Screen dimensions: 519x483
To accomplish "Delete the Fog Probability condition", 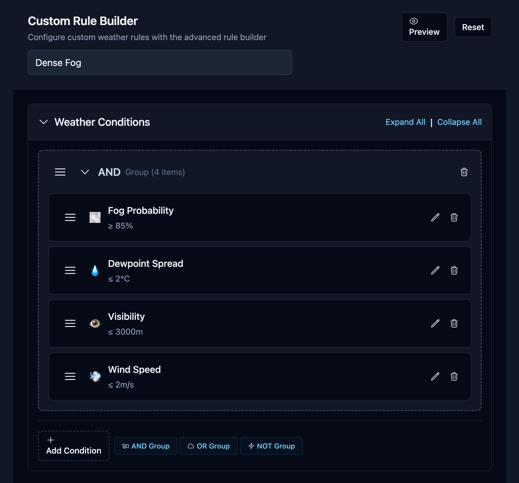I will pos(454,218).
